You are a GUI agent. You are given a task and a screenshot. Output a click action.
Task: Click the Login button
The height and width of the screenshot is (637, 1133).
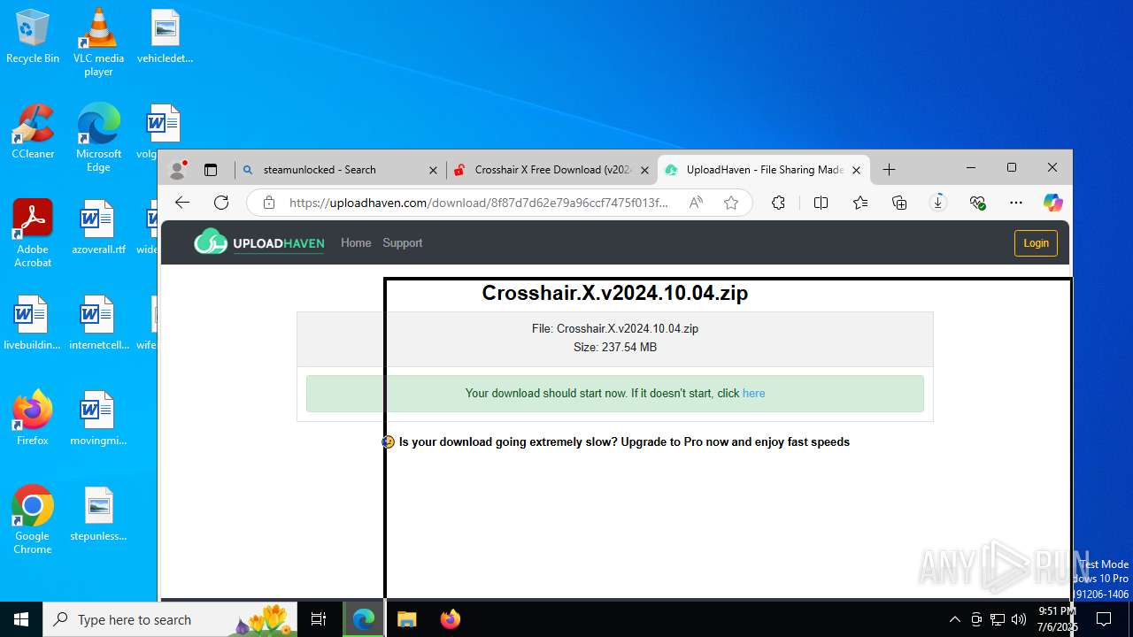pyautogui.click(x=1036, y=242)
